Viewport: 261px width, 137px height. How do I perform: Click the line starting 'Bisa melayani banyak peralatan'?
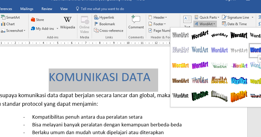107,125
